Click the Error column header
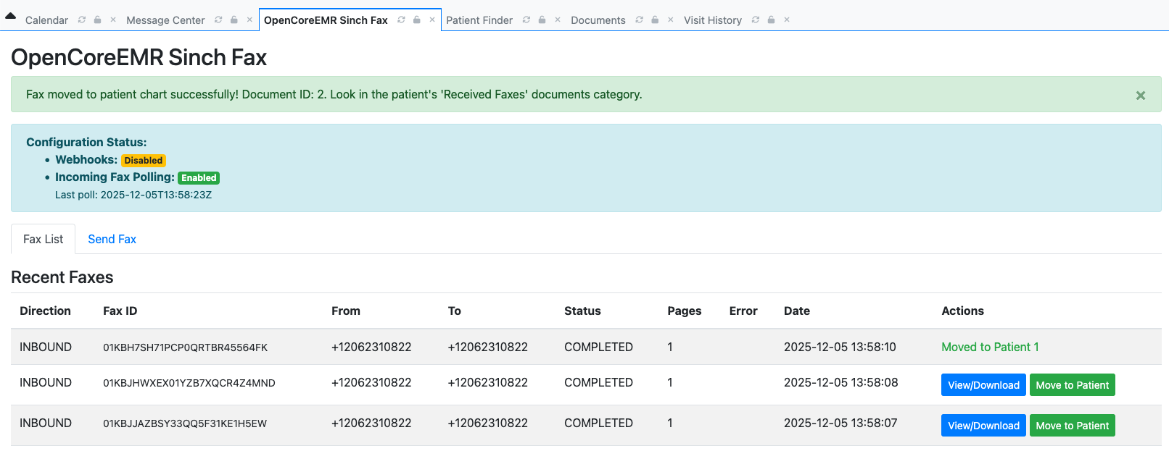 tap(743, 311)
